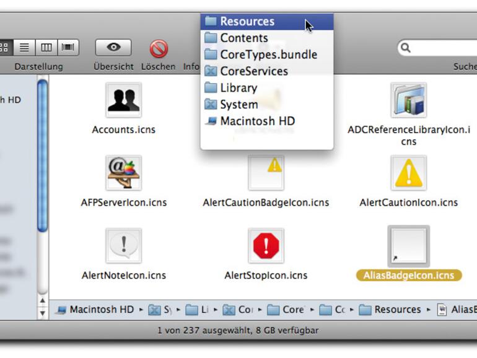Click the Core folder in path bar
Screen dimensions: 477x358
[x=286, y=310]
